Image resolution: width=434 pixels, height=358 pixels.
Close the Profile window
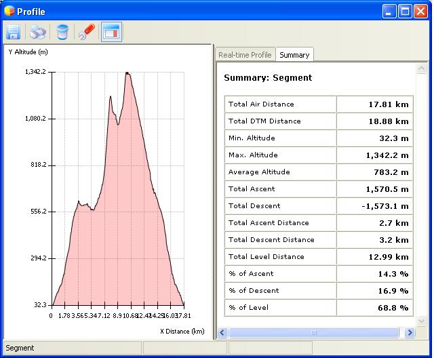(420, 12)
